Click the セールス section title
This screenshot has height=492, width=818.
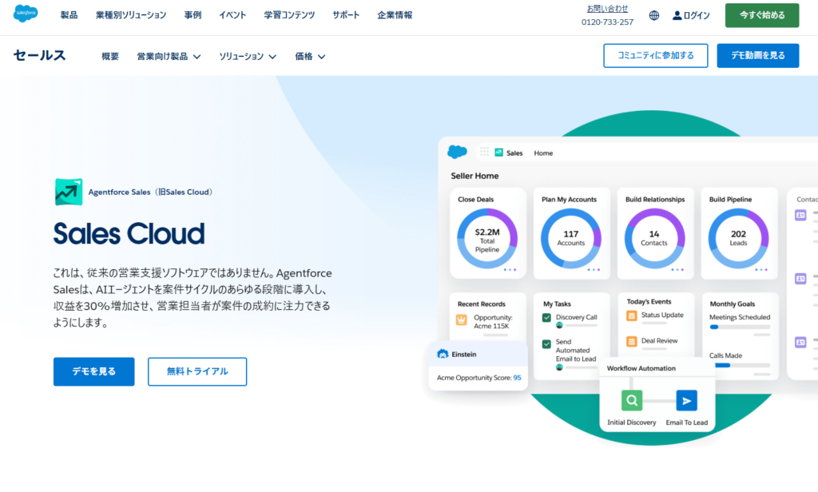(40, 55)
